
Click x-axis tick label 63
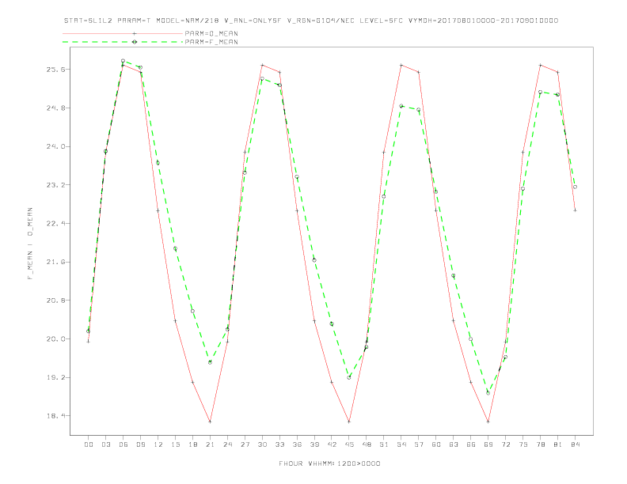454,444
